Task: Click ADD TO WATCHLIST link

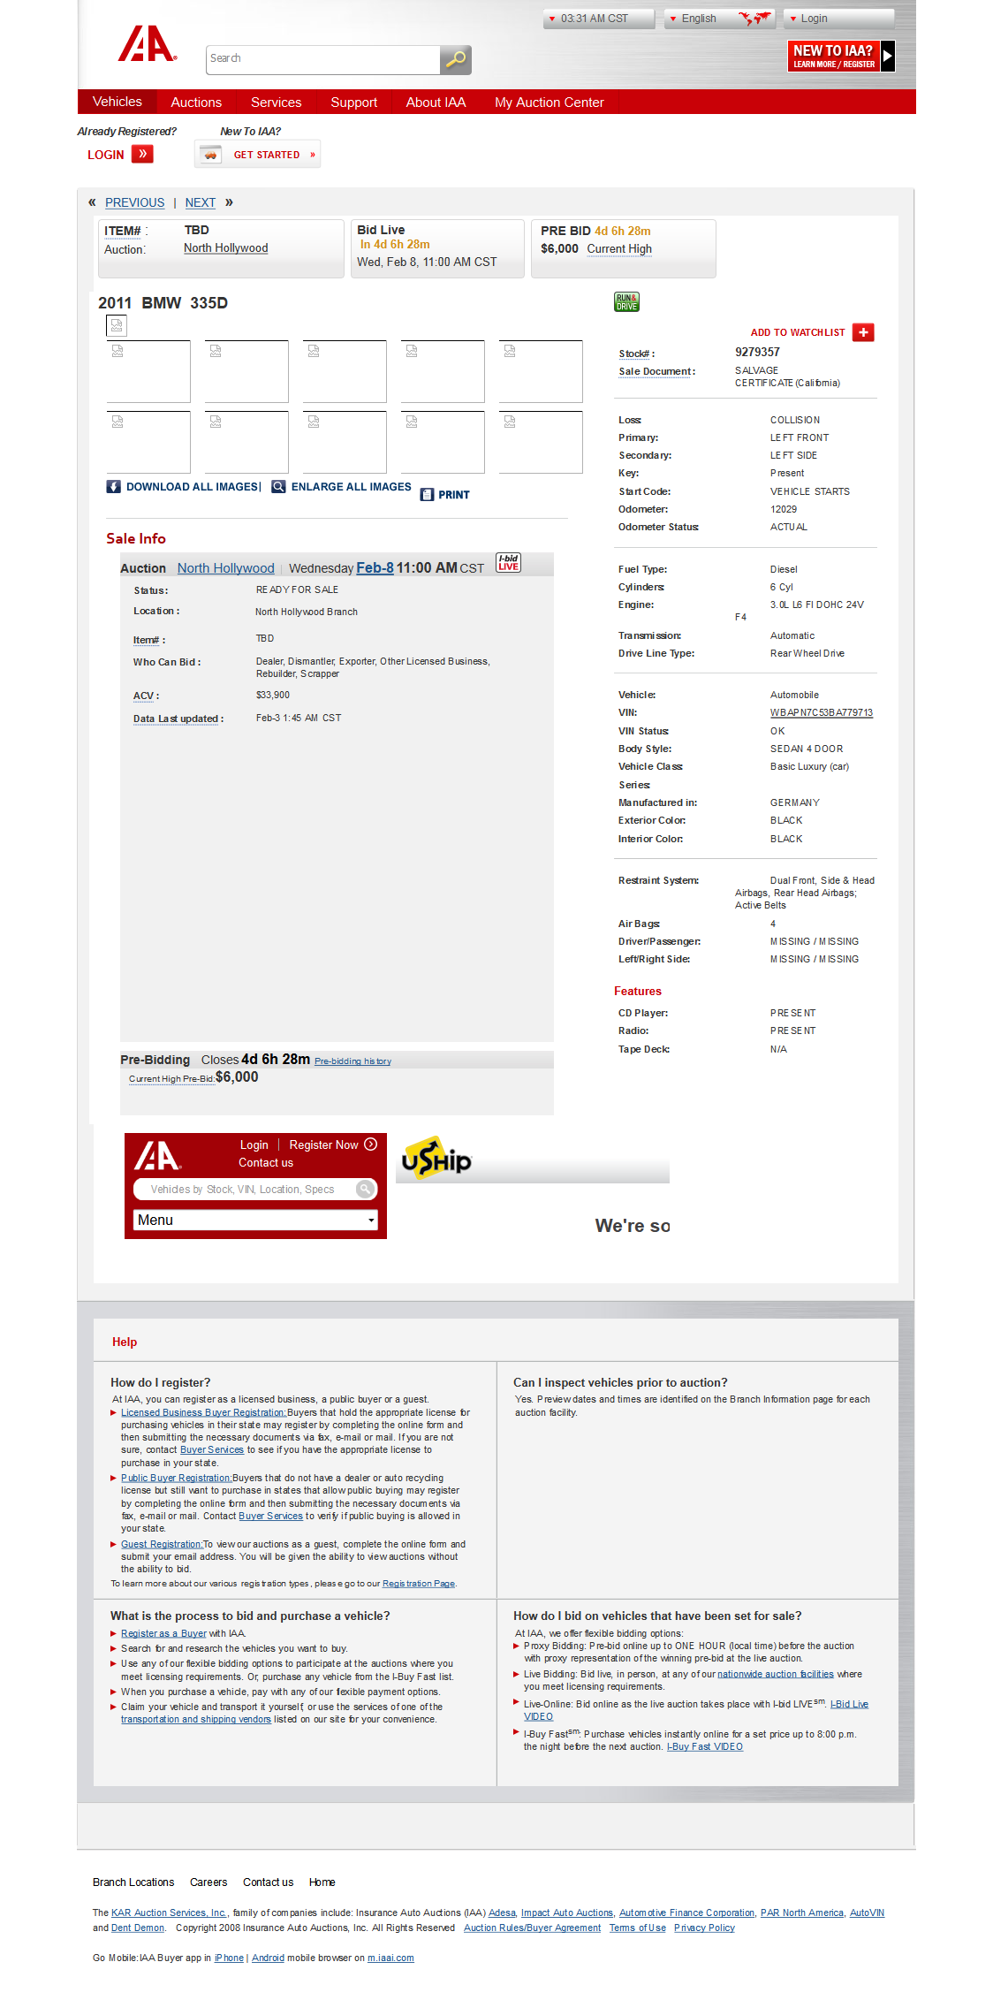Action: (798, 333)
